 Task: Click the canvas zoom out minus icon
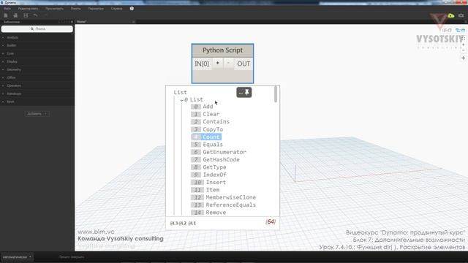tap(463, 50)
